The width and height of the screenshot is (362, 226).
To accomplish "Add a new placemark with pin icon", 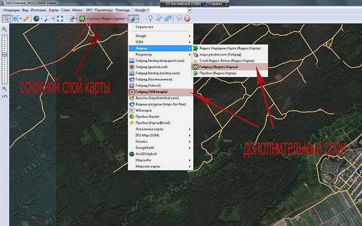I will coord(150,19).
